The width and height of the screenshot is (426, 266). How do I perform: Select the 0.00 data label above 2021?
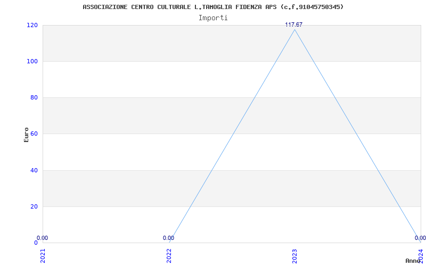pyautogui.click(x=43, y=238)
